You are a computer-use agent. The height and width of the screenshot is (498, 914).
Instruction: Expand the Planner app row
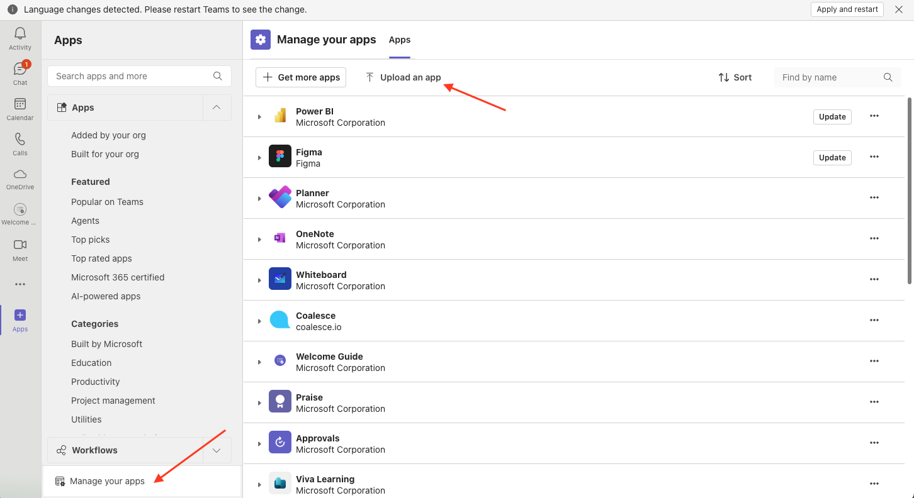259,199
